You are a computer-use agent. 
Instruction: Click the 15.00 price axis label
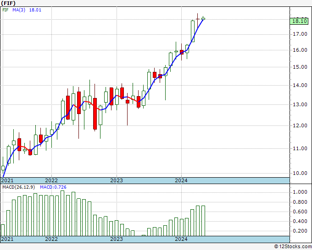pyautogui.click(x=300, y=67)
